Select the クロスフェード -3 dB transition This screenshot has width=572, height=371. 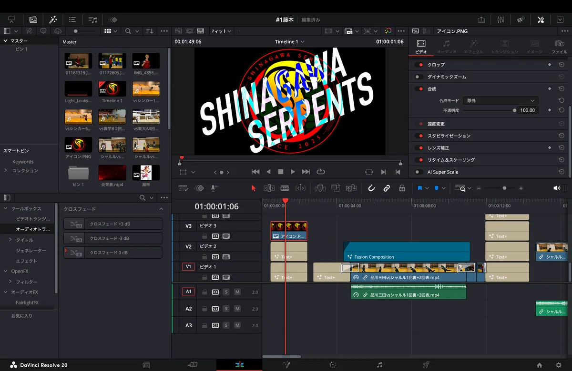click(113, 238)
